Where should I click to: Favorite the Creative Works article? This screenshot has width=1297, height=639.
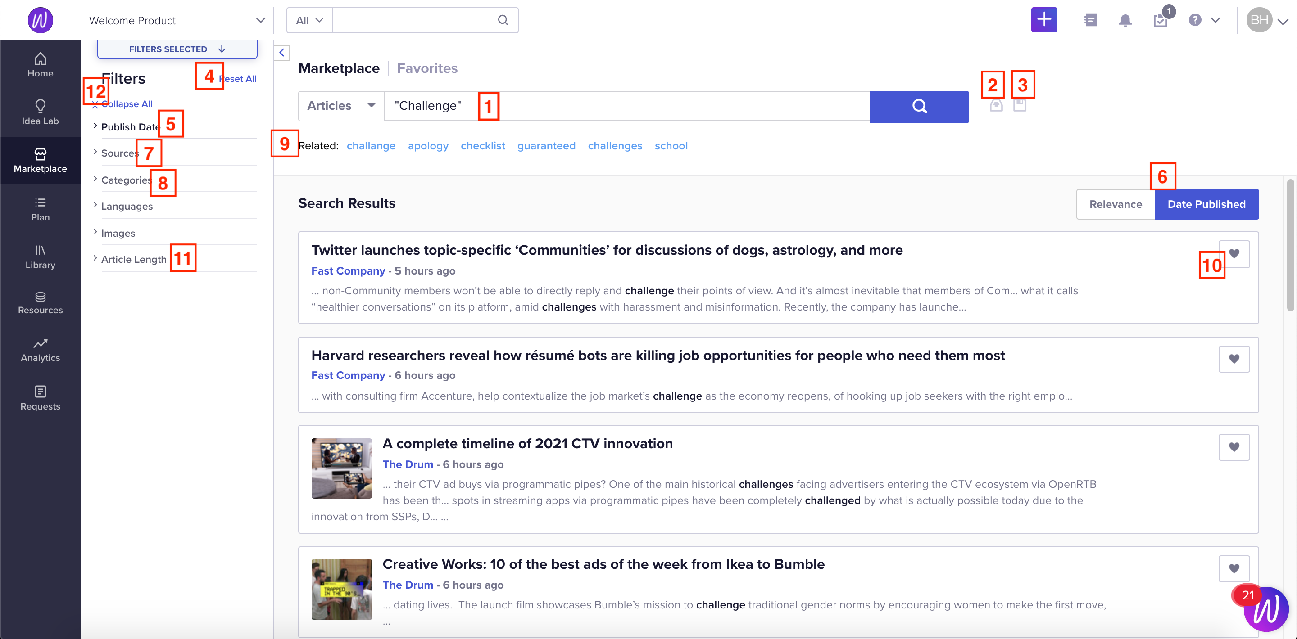point(1234,568)
